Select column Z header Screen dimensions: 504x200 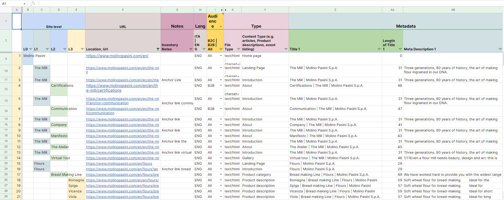[x=335, y=10]
